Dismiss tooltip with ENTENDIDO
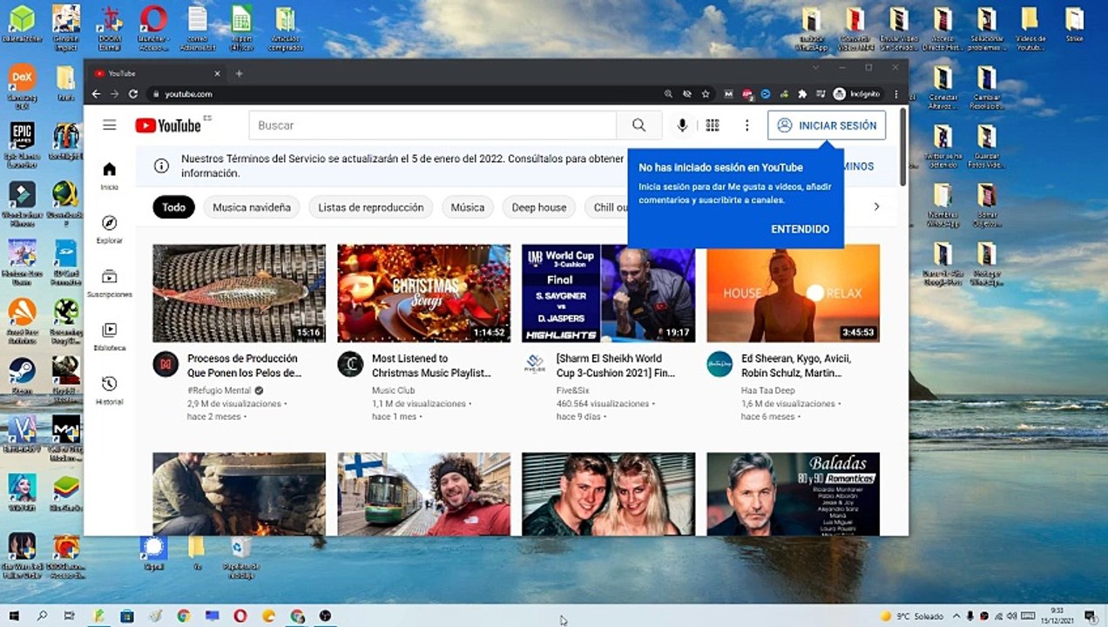Screen dimensions: 1108x627 point(801,229)
